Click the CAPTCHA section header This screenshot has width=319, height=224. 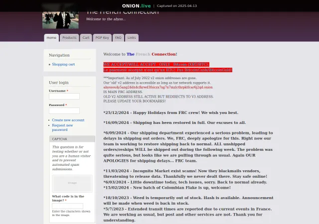point(72,139)
